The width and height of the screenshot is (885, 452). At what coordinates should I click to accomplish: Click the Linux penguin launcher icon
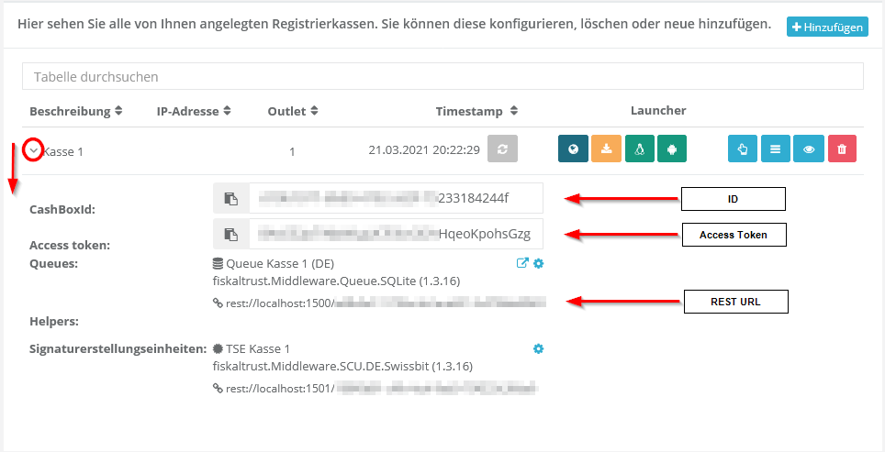pos(639,149)
